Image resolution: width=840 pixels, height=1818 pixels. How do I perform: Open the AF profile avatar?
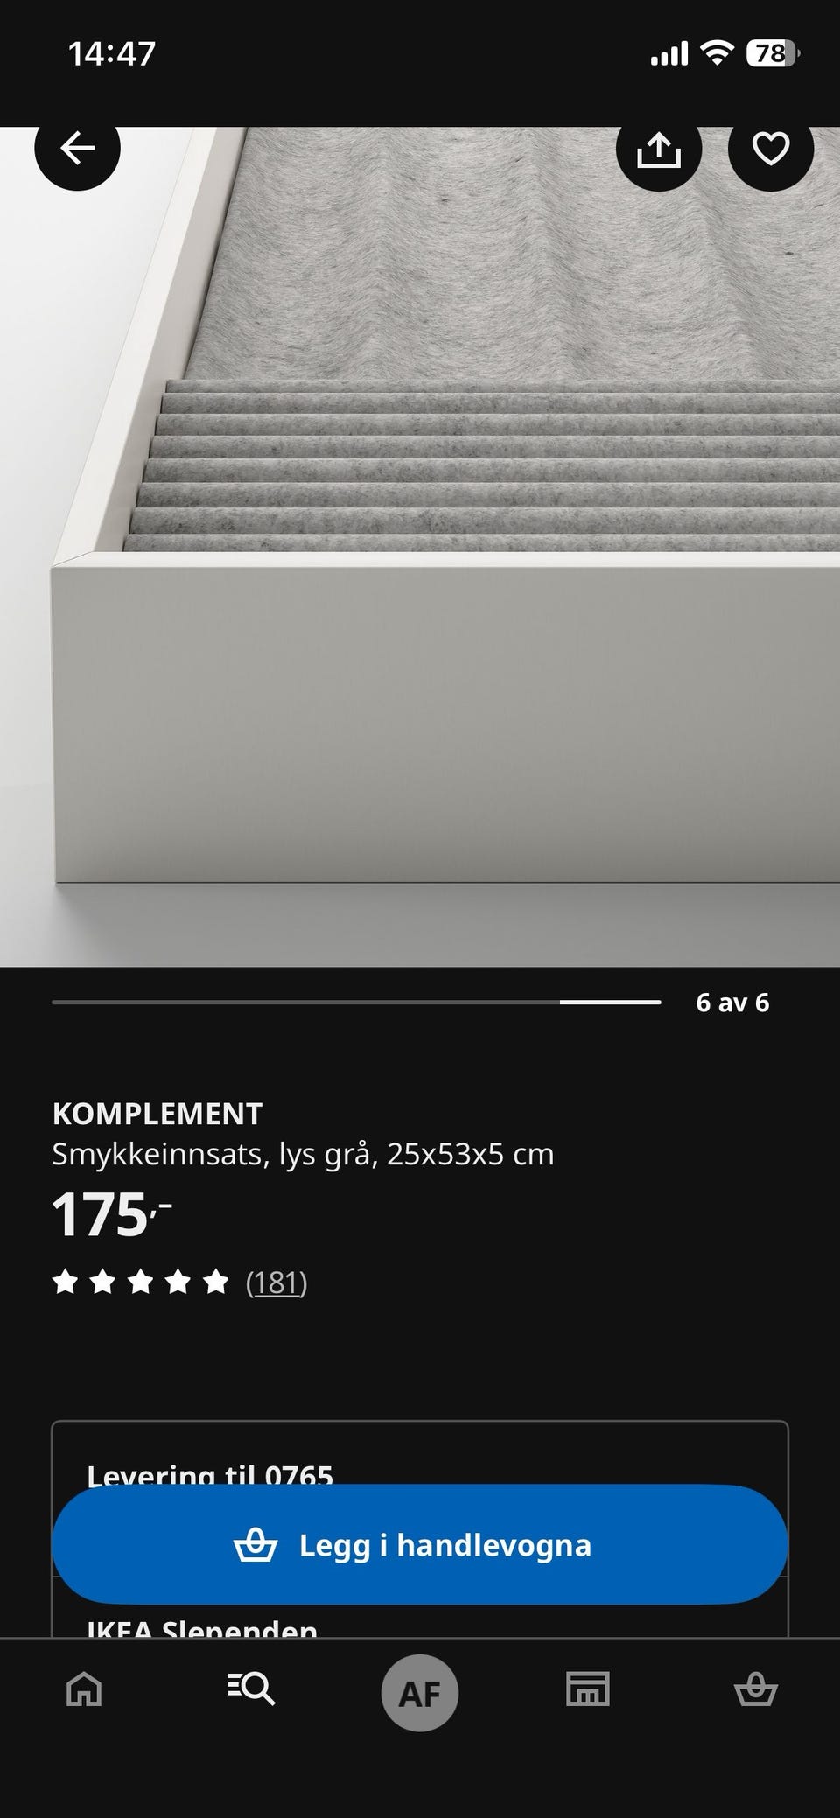(x=420, y=1693)
